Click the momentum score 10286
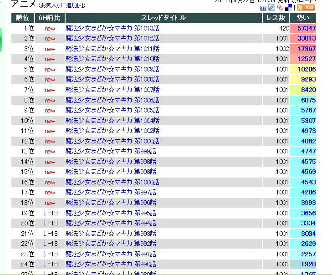The image size is (332, 275). [x=306, y=69]
